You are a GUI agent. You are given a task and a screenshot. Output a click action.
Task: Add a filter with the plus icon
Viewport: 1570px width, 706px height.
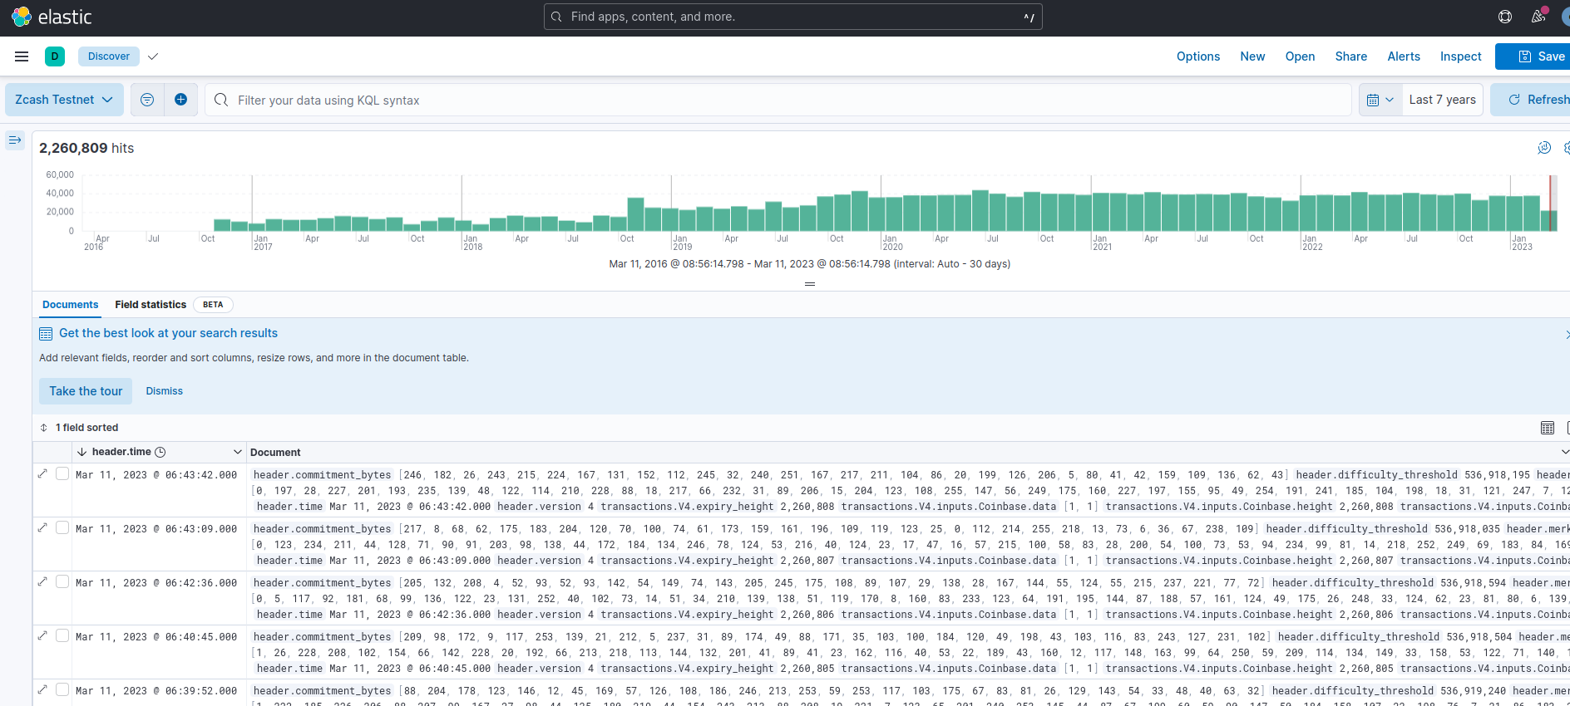[x=180, y=100]
